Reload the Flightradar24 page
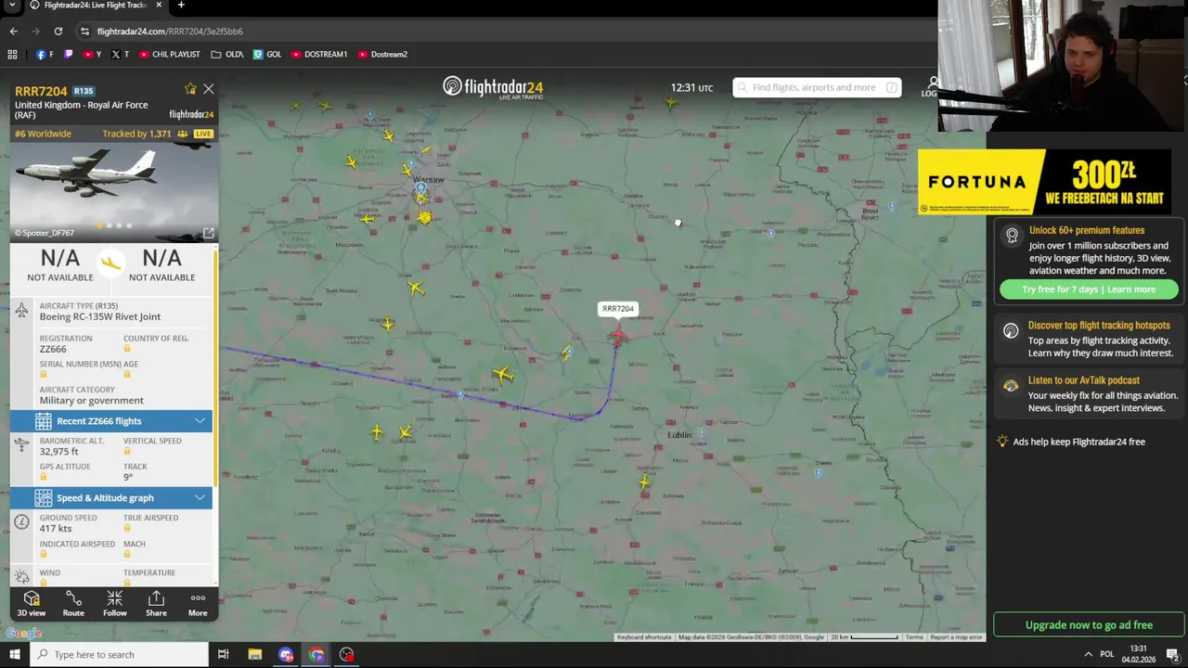This screenshot has width=1188, height=668. 58,32
